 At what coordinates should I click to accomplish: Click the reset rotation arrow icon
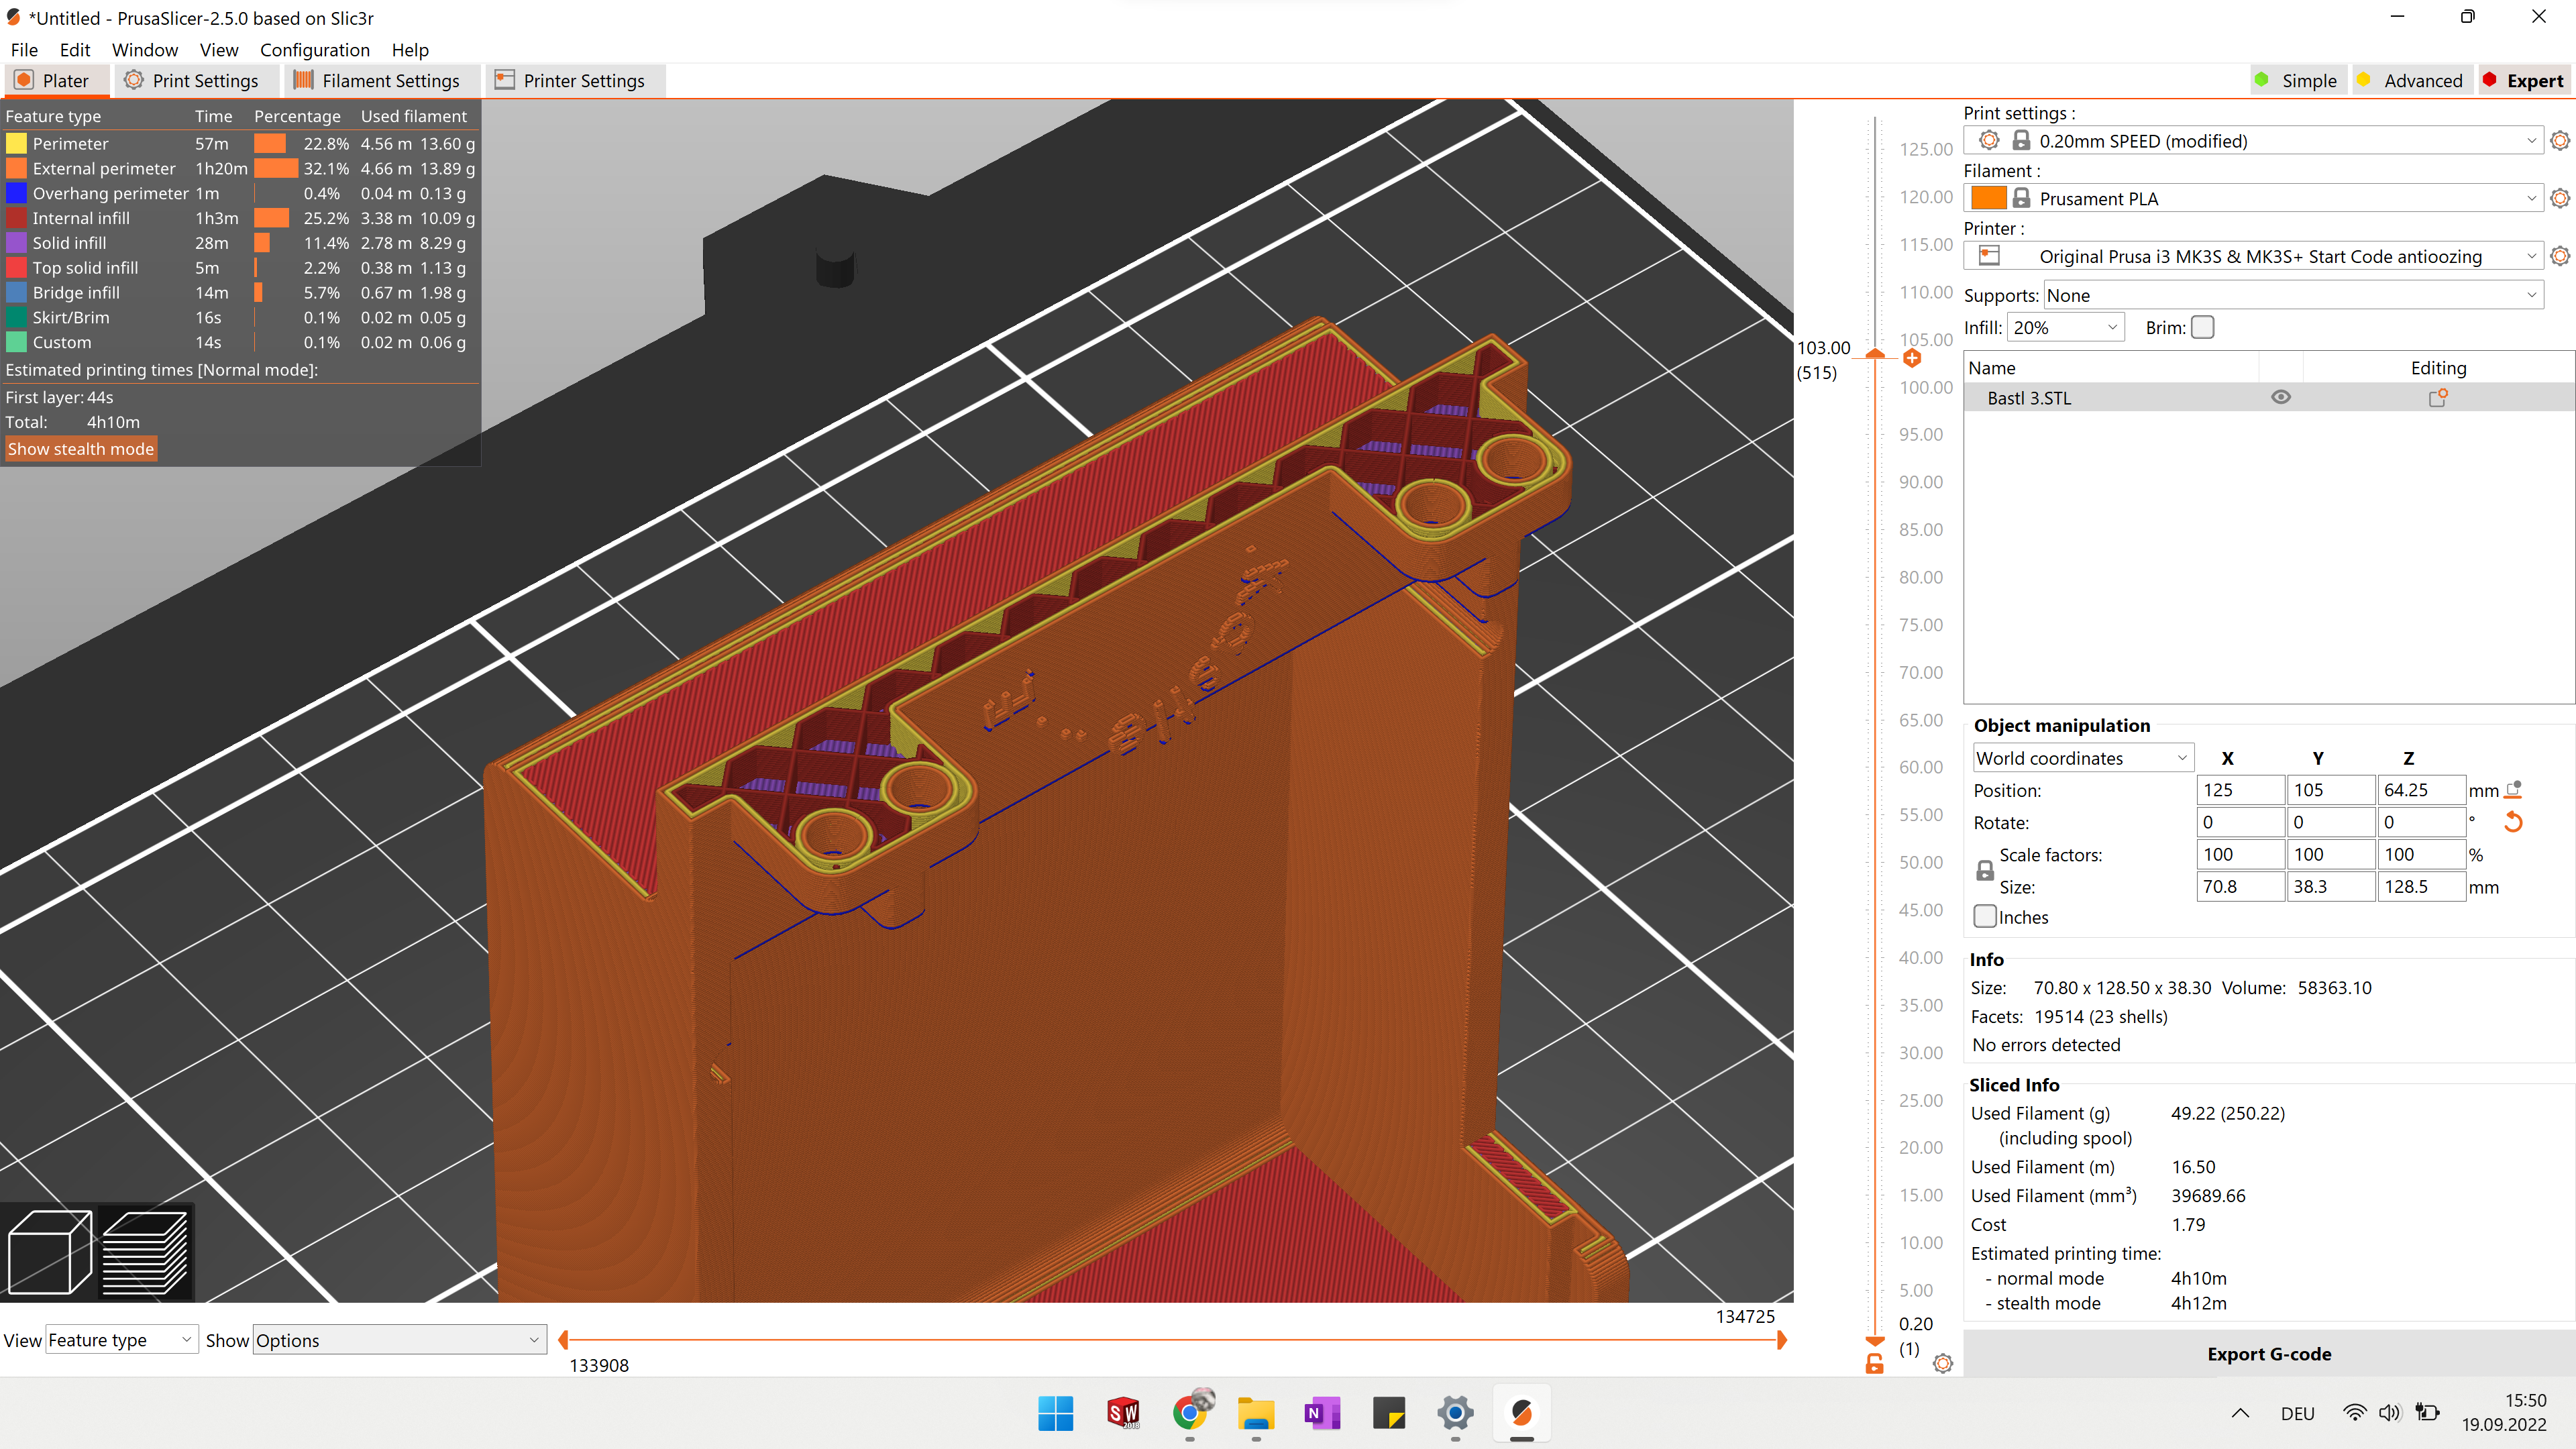[2513, 822]
